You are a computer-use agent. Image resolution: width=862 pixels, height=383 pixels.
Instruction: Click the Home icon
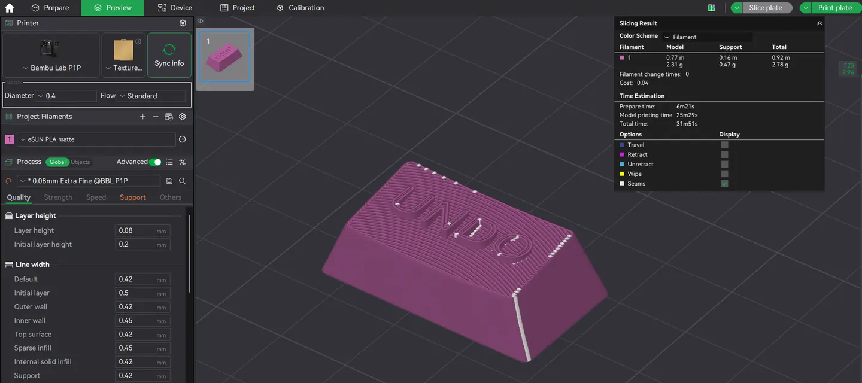point(9,8)
